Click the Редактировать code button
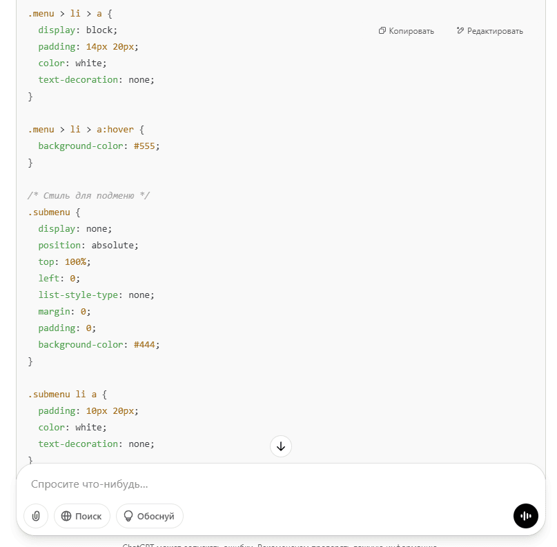This screenshot has width=557, height=547. [x=489, y=31]
